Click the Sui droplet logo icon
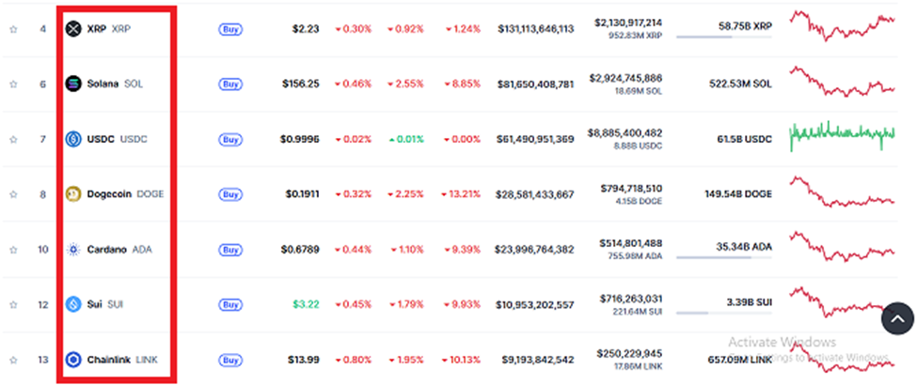Viewport: 917px width, 385px height. pyautogui.click(x=73, y=304)
